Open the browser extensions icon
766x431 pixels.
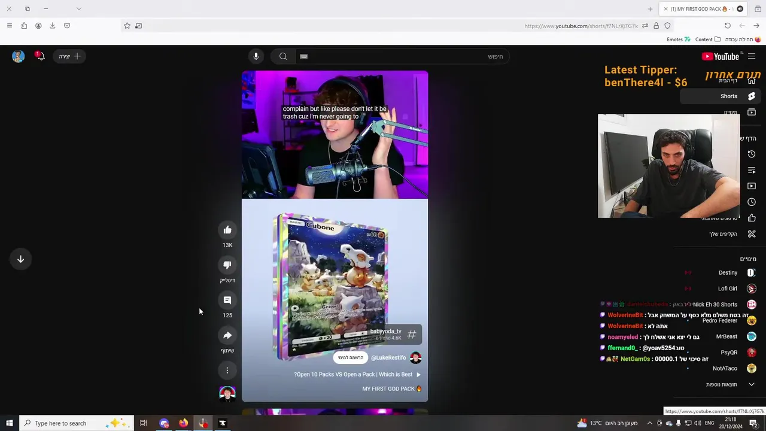point(24,26)
